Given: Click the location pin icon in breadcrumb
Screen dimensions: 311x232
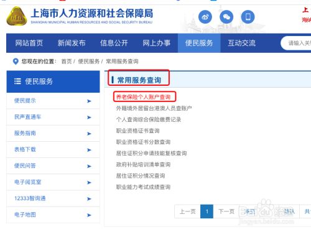Looking at the screenshot, I should pyautogui.click(x=16, y=62).
